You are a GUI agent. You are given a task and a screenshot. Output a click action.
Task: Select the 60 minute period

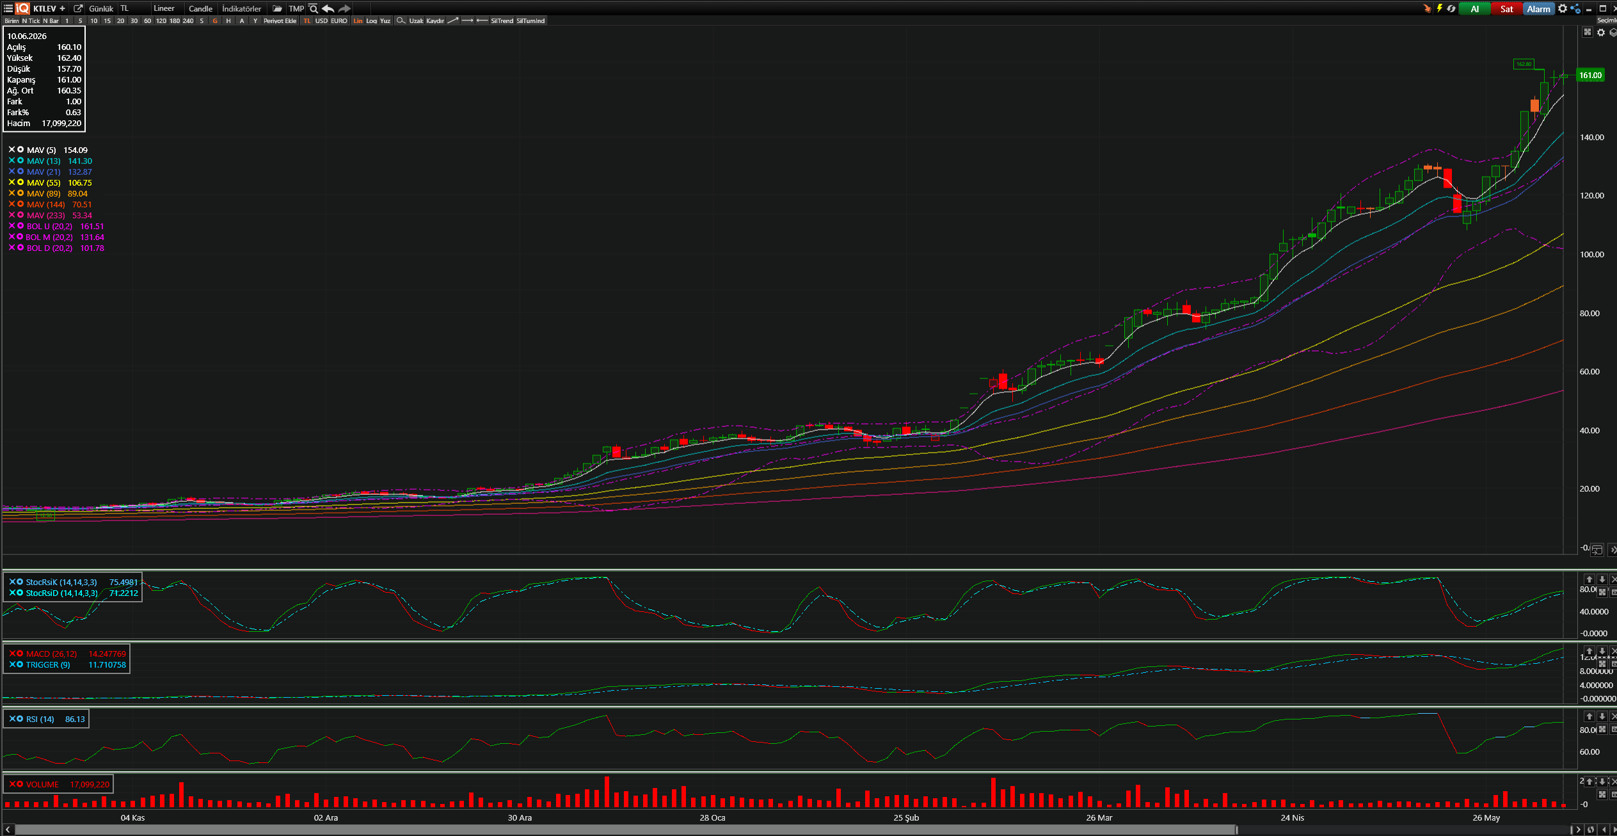(x=147, y=20)
